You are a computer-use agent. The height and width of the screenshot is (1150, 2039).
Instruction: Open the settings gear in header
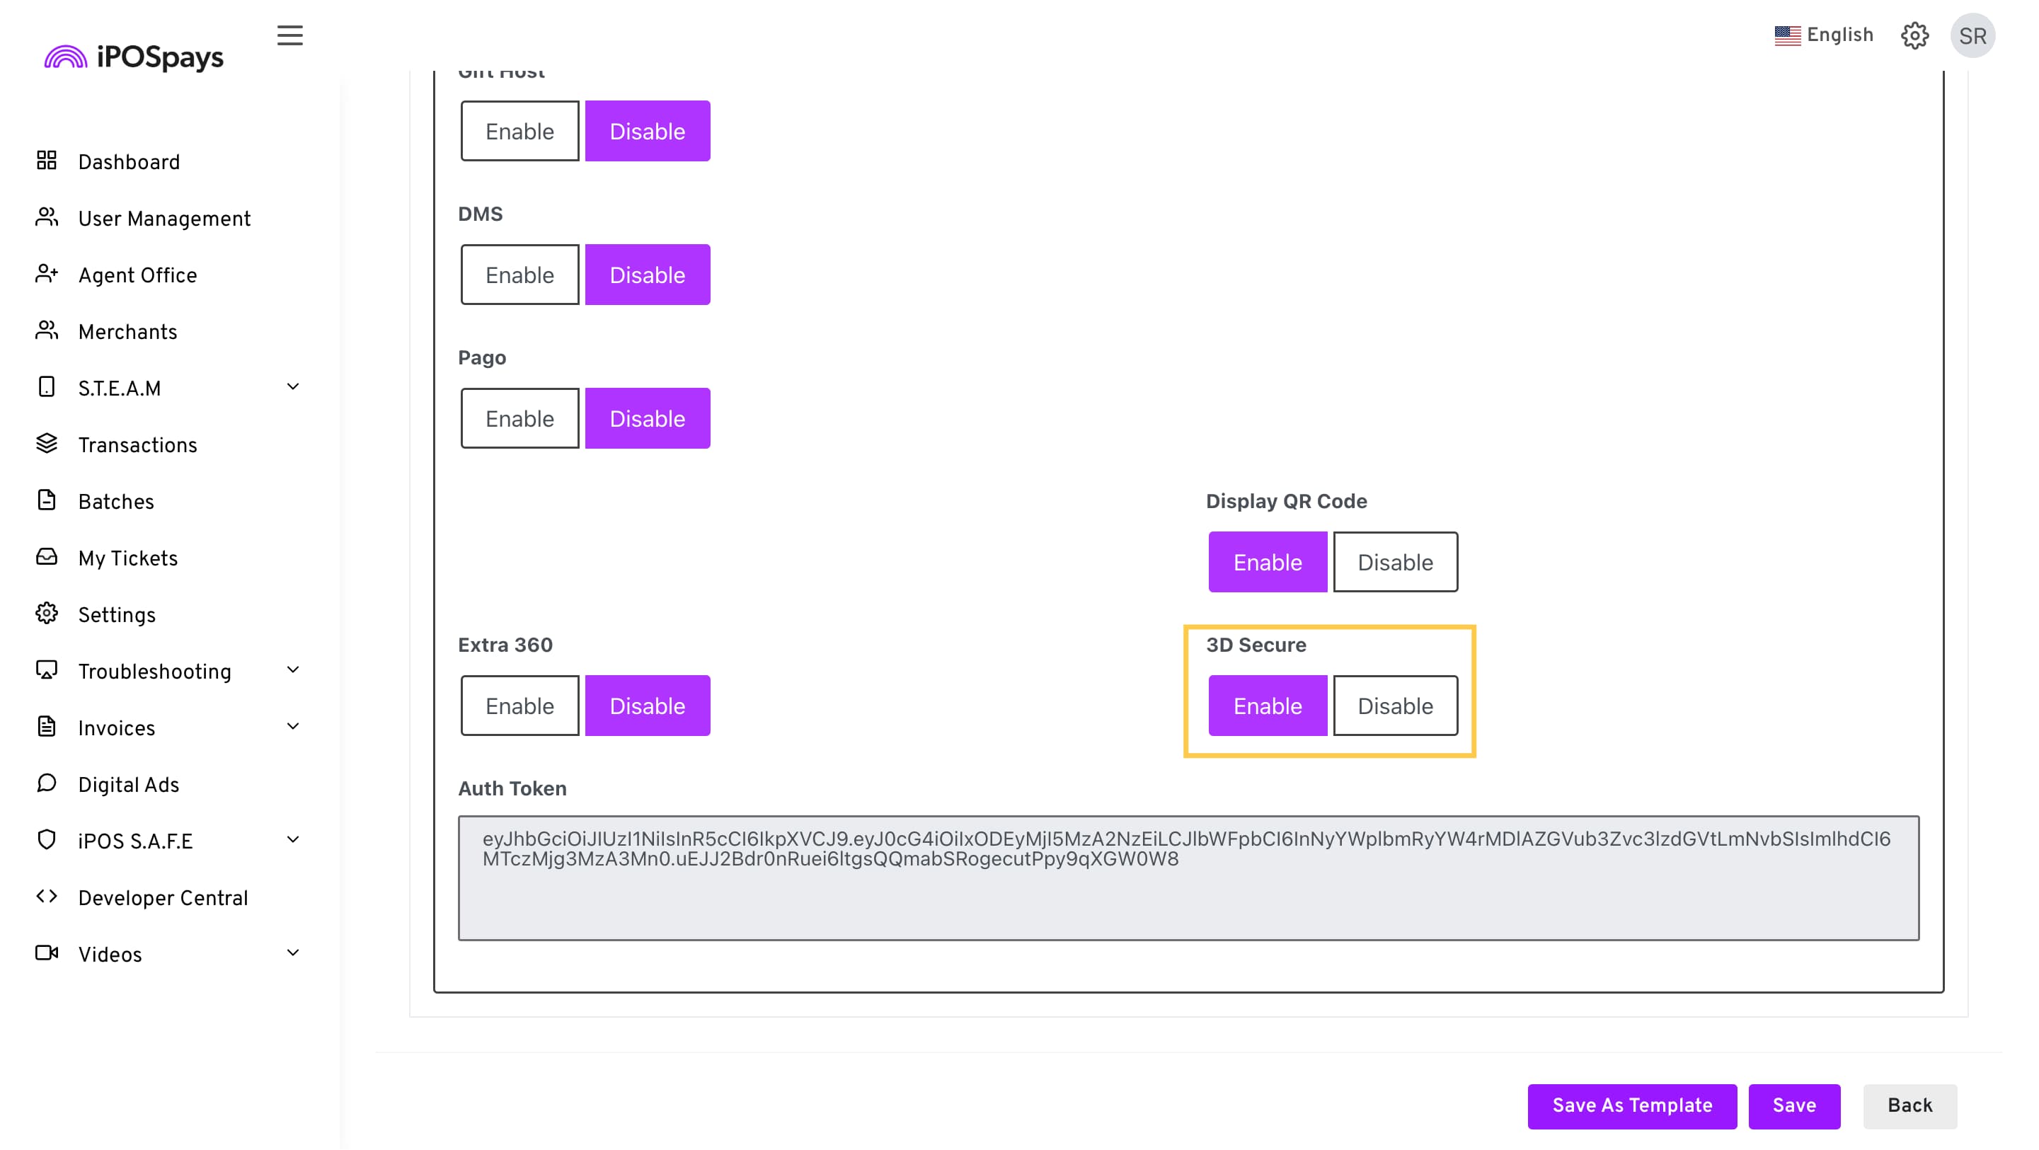tap(1914, 35)
